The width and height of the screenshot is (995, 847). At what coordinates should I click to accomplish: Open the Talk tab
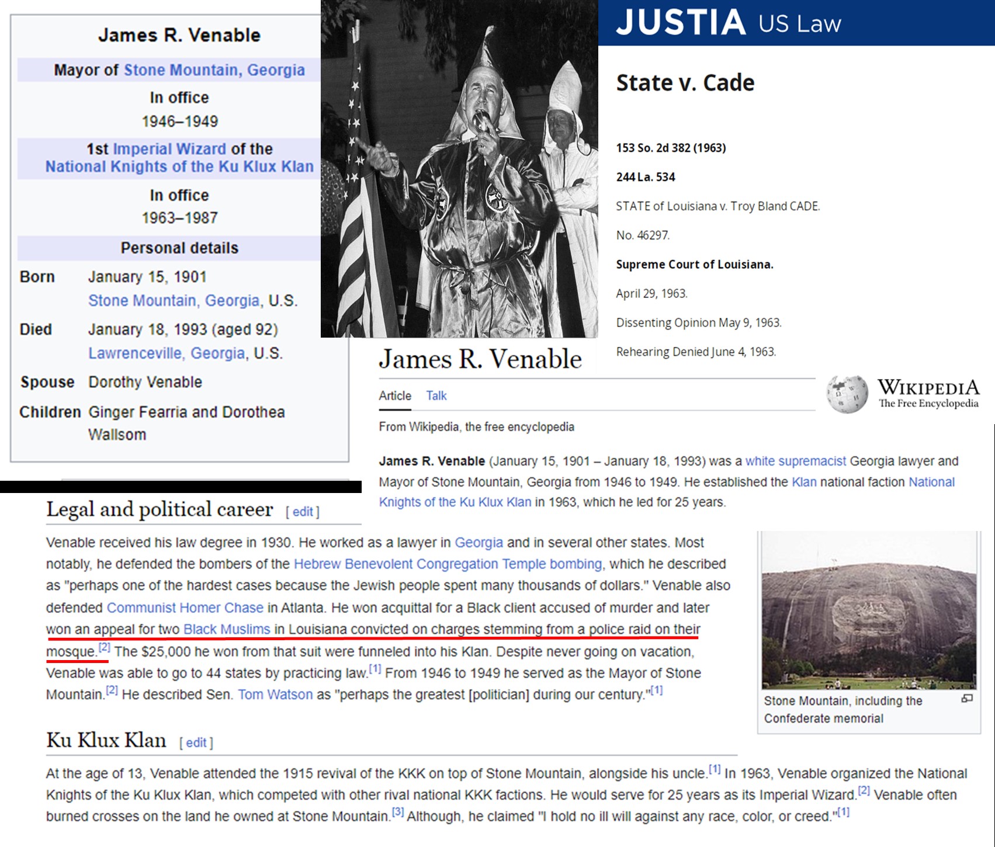(436, 395)
